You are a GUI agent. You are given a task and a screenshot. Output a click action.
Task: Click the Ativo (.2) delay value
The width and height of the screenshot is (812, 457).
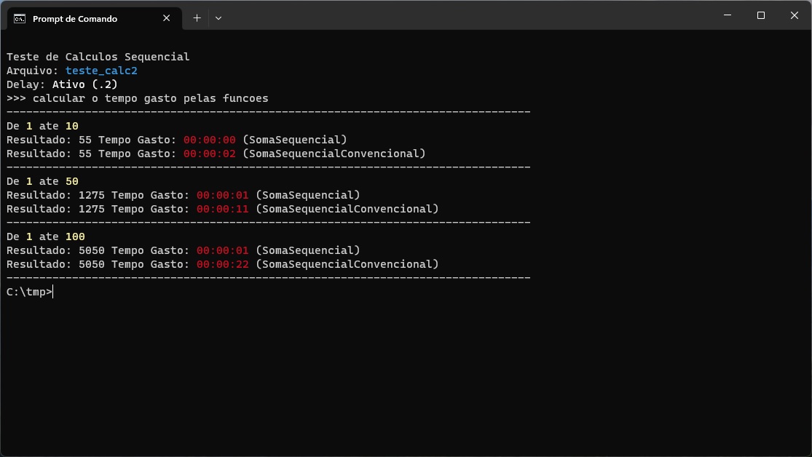[x=84, y=84]
